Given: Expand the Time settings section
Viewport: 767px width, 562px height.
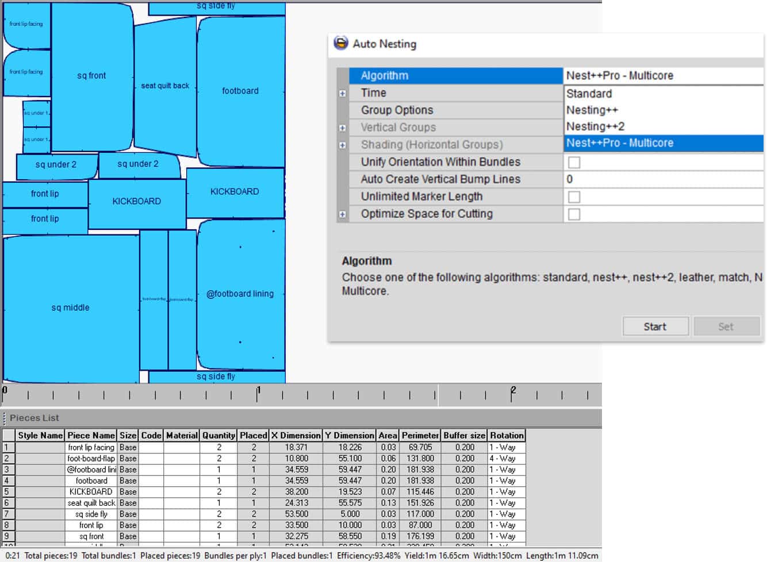Looking at the screenshot, I should tap(342, 93).
